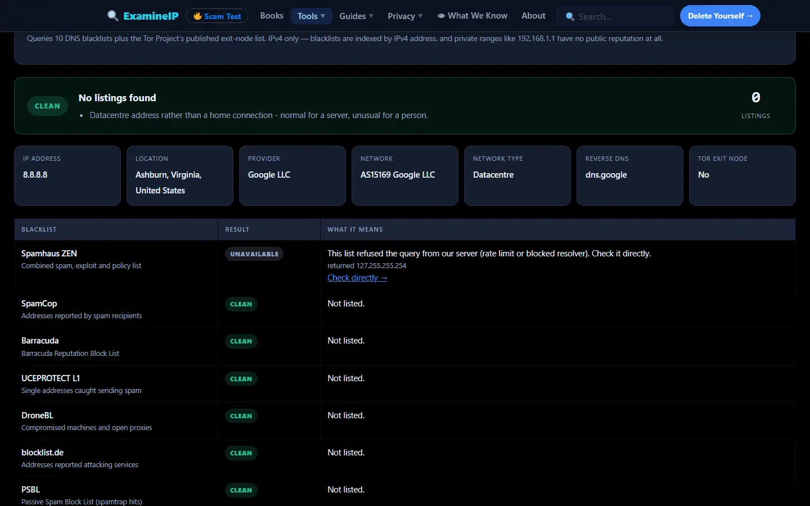810x506 pixels.
Task: Click the reverse DNS value dns.google
Action: click(606, 175)
